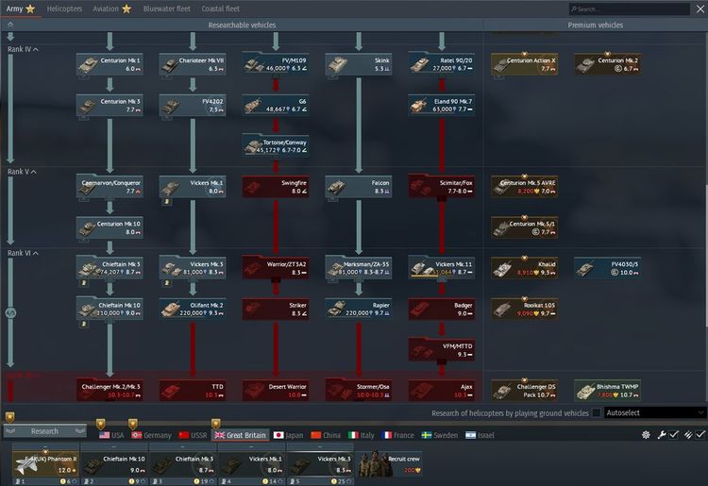708x486 pixels.
Task: Enable research of helicopters by ground vehicles
Action: point(597,413)
